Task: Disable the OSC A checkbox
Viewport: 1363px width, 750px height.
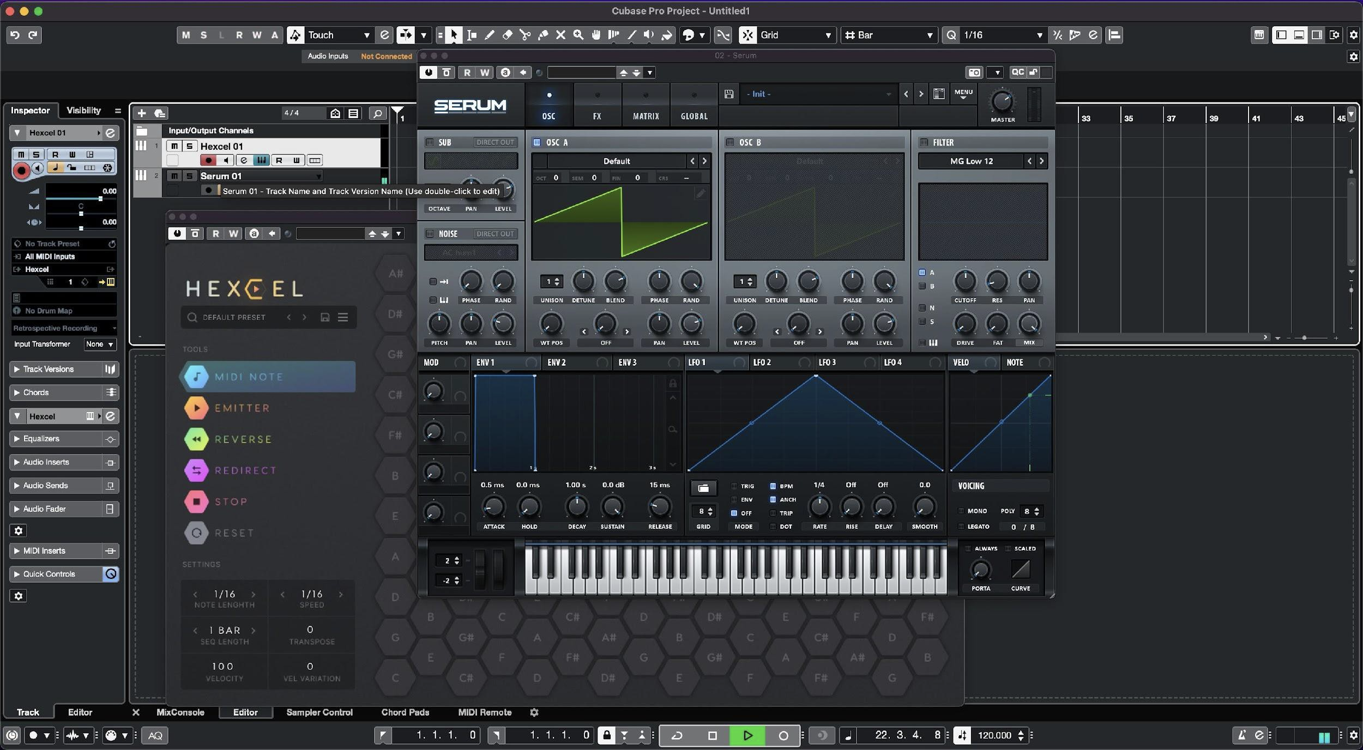Action: pos(537,142)
